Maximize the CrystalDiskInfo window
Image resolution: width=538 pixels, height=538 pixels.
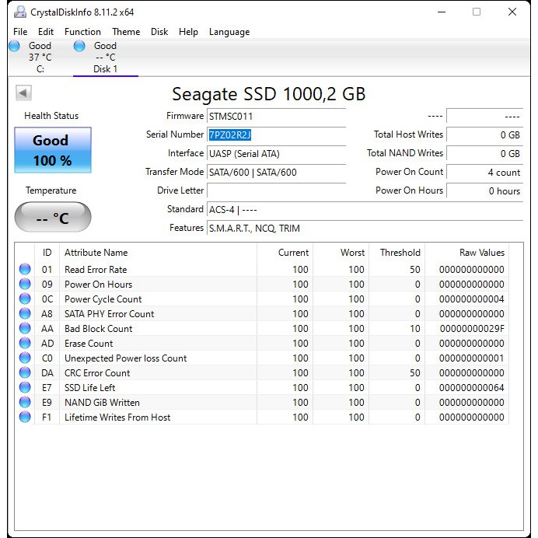click(477, 12)
